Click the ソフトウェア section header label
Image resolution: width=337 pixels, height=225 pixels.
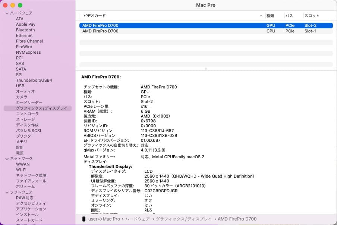tap(21, 192)
